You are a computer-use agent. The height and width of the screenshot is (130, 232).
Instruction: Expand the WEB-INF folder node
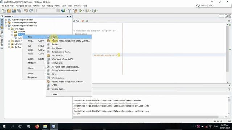[12, 32]
